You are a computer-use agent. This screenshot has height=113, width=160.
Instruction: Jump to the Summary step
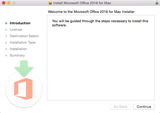[x=17, y=55]
